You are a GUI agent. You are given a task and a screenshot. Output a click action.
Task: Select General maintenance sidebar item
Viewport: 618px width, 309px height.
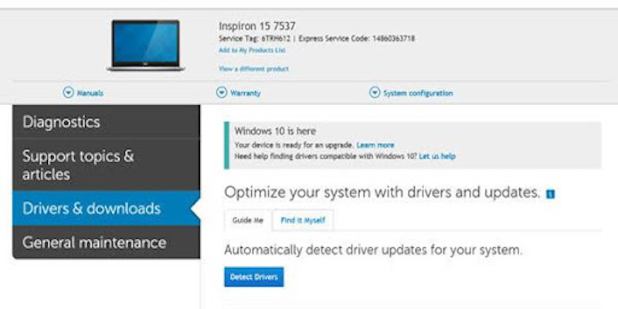[x=107, y=242]
